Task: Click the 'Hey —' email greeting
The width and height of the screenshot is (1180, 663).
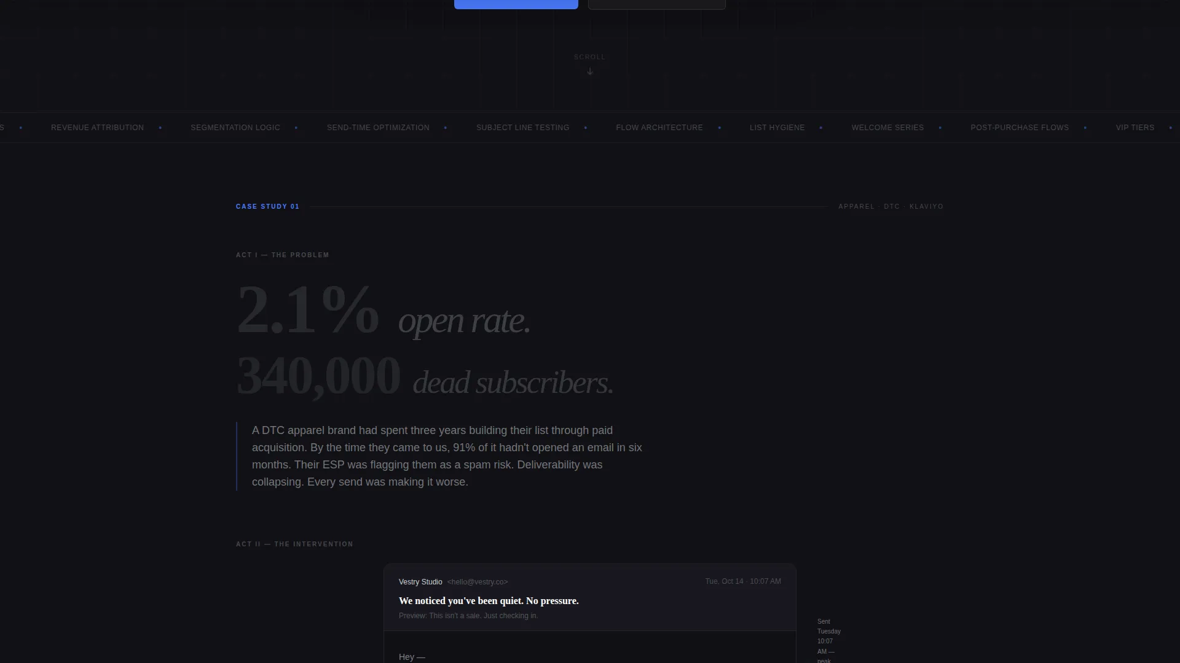Action: (x=412, y=657)
